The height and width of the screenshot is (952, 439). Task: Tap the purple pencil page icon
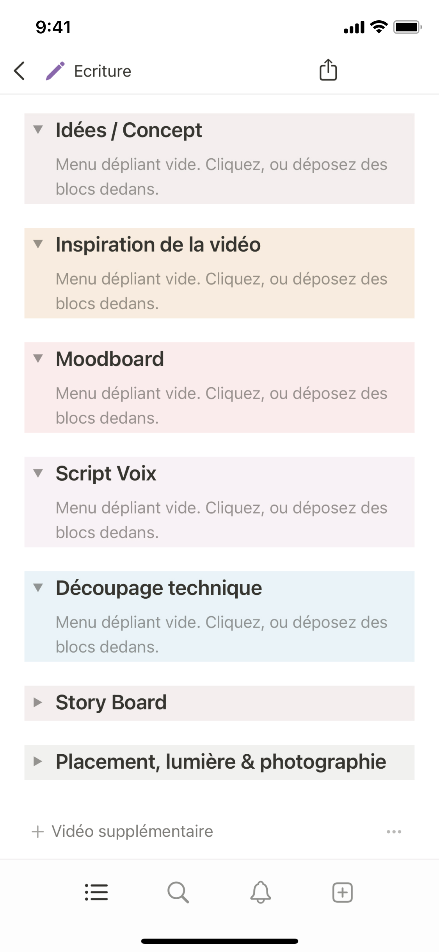(x=55, y=71)
